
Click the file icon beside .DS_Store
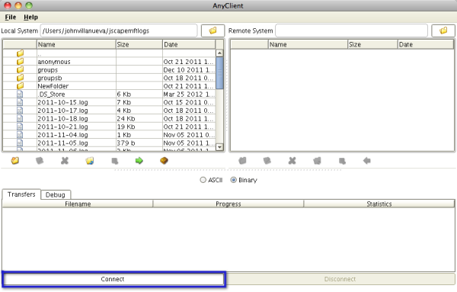pos(20,95)
